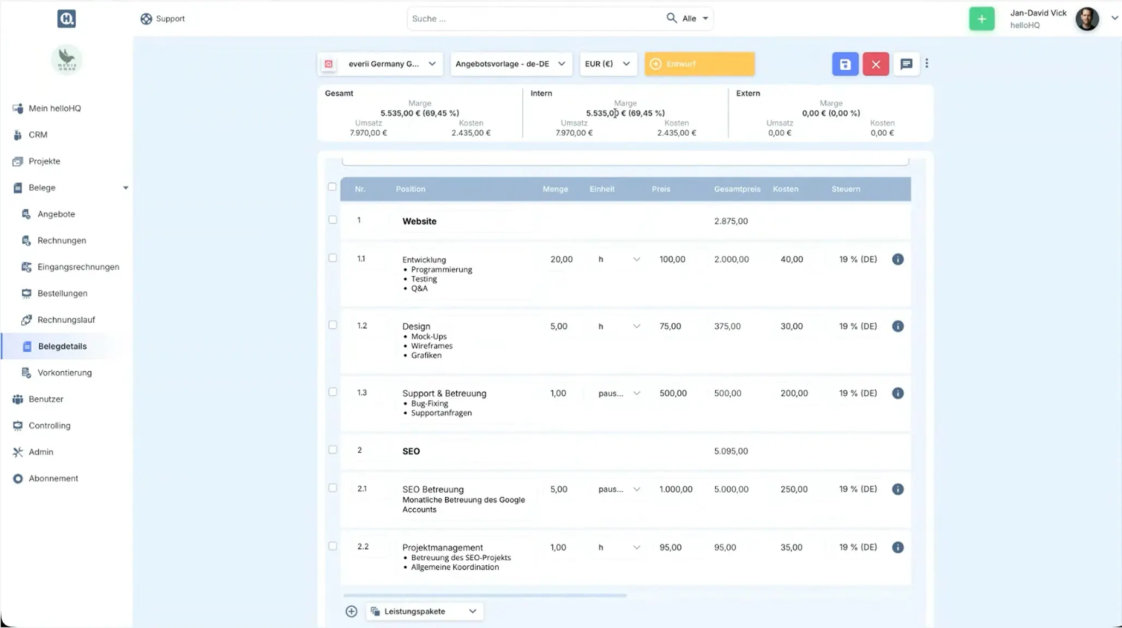The width and height of the screenshot is (1122, 628).
Task: Expand the user account menu chevron
Action: coord(1114,19)
